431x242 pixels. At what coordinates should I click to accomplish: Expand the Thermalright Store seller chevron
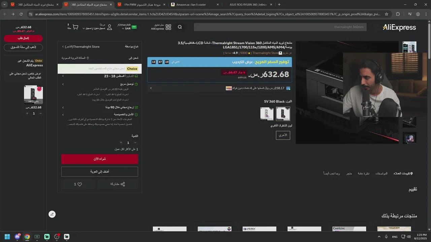[x=63, y=47]
